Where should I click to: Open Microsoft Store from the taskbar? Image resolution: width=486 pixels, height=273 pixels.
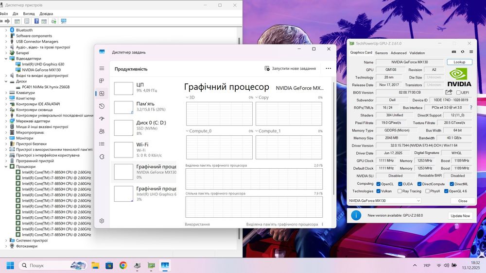click(109, 265)
